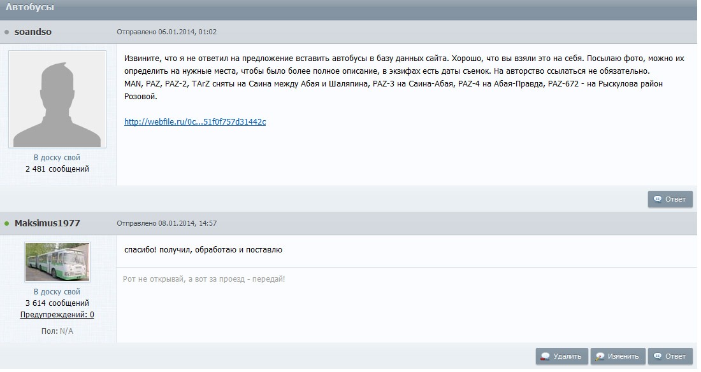Image resolution: width=701 pixels, height=372 pixels.
Task: Click the signature text Рот не открывай
Action: (204, 279)
